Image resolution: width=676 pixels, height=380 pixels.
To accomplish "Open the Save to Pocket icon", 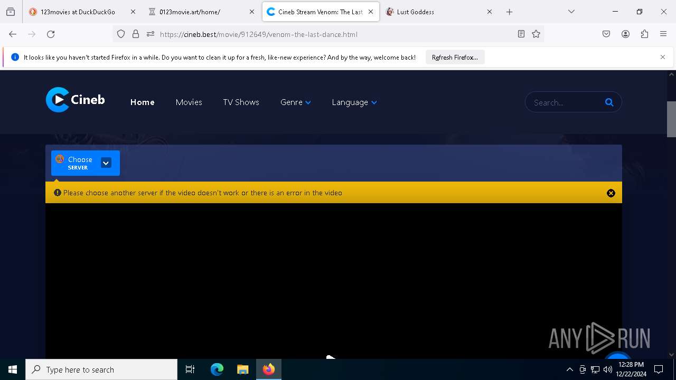I will [606, 34].
